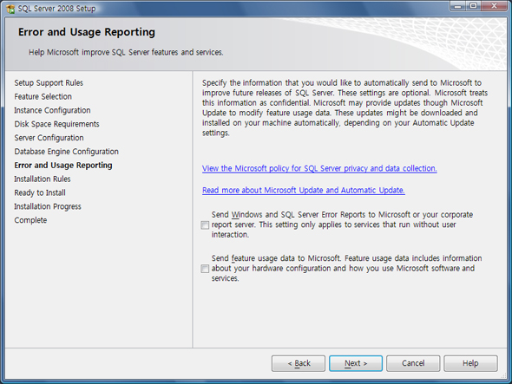Viewport: 512px width, 384px height.
Task: Open Read more about Microsoft Update link
Action: 304,190
